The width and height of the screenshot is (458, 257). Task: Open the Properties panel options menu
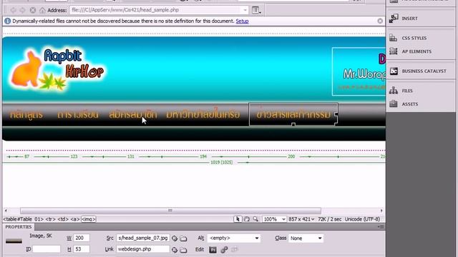click(381, 227)
